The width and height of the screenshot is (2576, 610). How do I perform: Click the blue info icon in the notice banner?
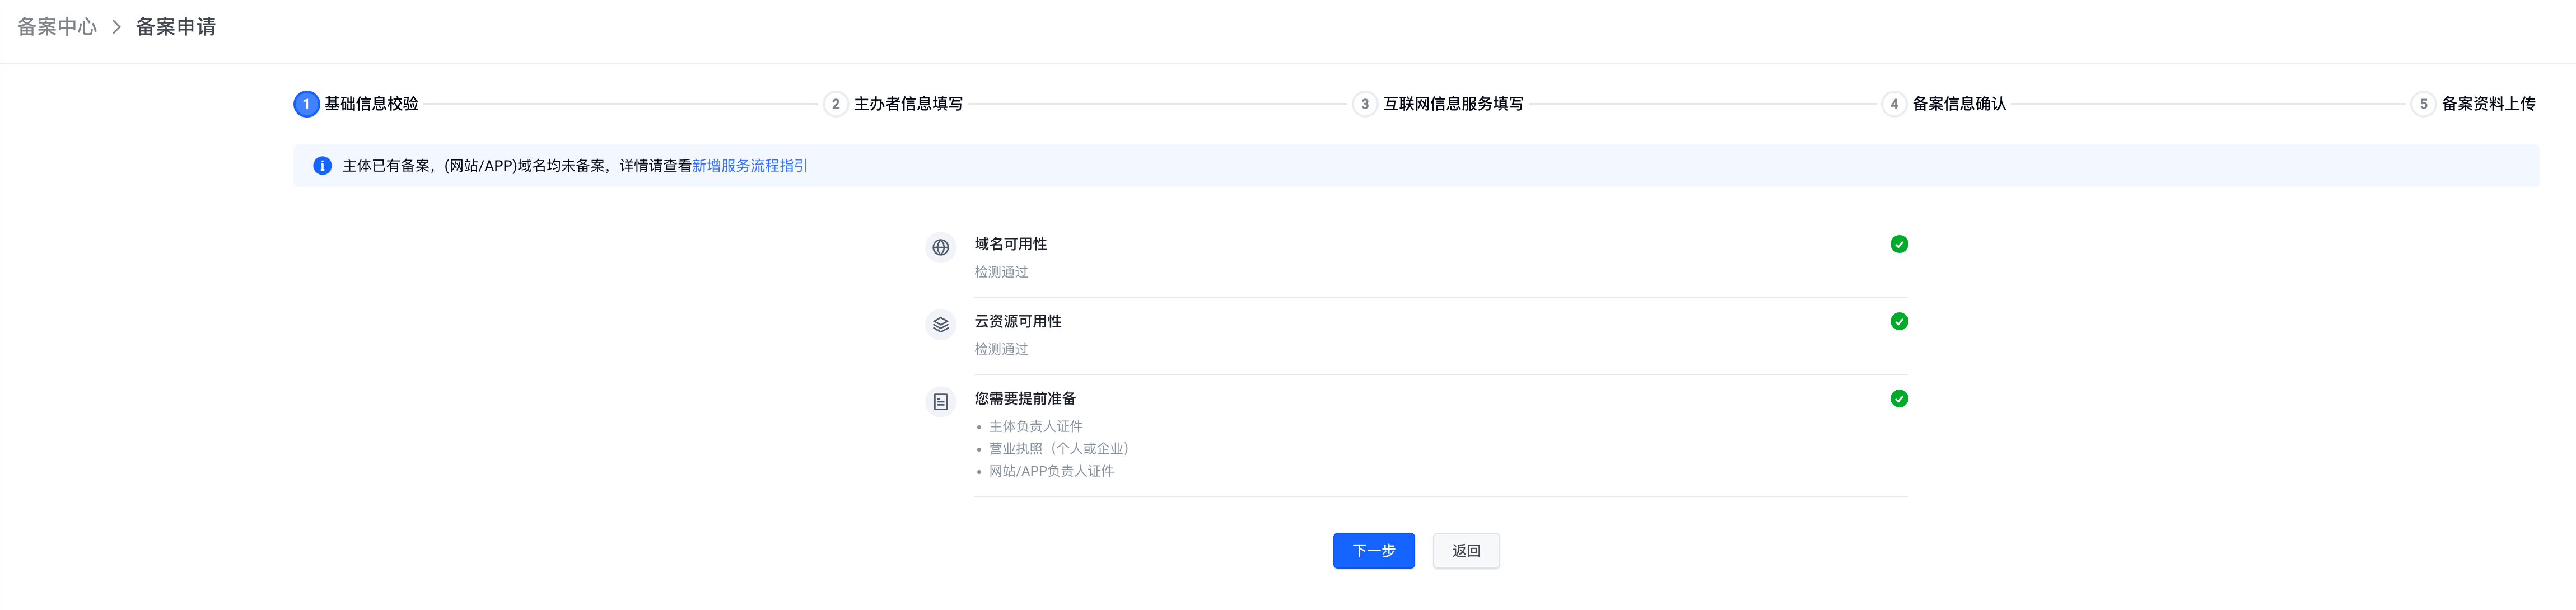tap(322, 166)
